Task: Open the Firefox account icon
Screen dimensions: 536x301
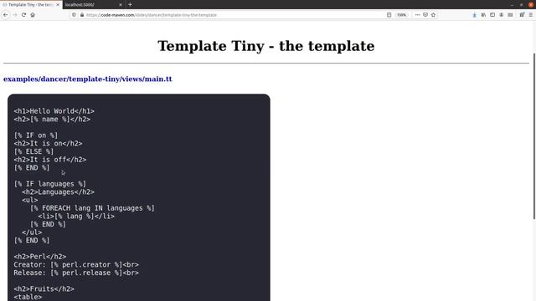Action: coord(501,15)
